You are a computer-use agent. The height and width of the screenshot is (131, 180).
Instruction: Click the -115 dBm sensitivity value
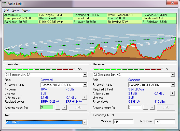point(160,102)
